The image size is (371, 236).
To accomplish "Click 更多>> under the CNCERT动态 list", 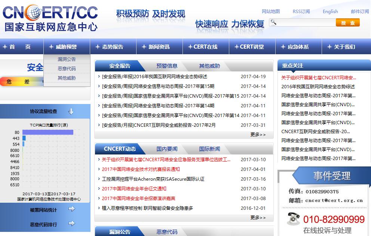I will click(258, 218).
